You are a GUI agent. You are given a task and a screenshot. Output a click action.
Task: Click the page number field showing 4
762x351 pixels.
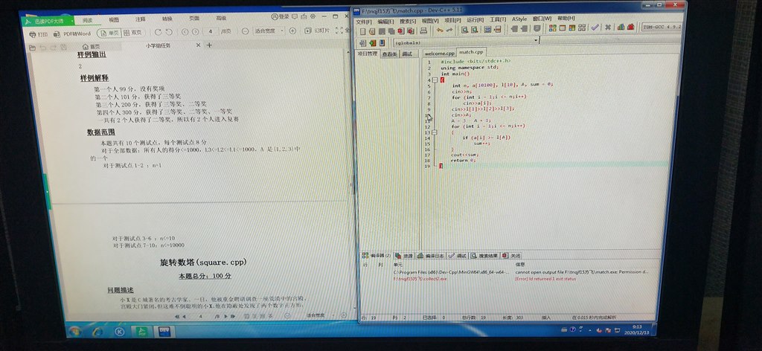tap(211, 31)
